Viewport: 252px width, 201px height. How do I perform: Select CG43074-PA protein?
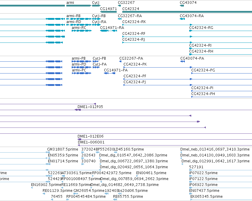tap(183, 61)
